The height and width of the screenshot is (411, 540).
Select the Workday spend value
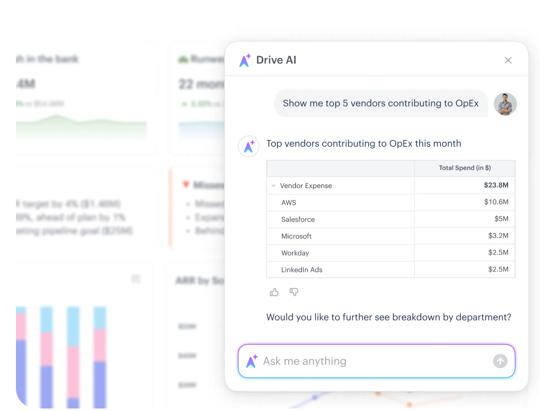coord(498,252)
